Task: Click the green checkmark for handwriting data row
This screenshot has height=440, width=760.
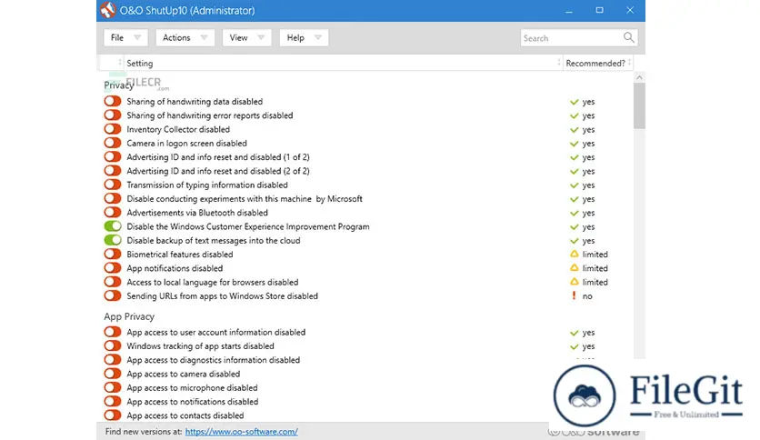Action: tap(575, 102)
